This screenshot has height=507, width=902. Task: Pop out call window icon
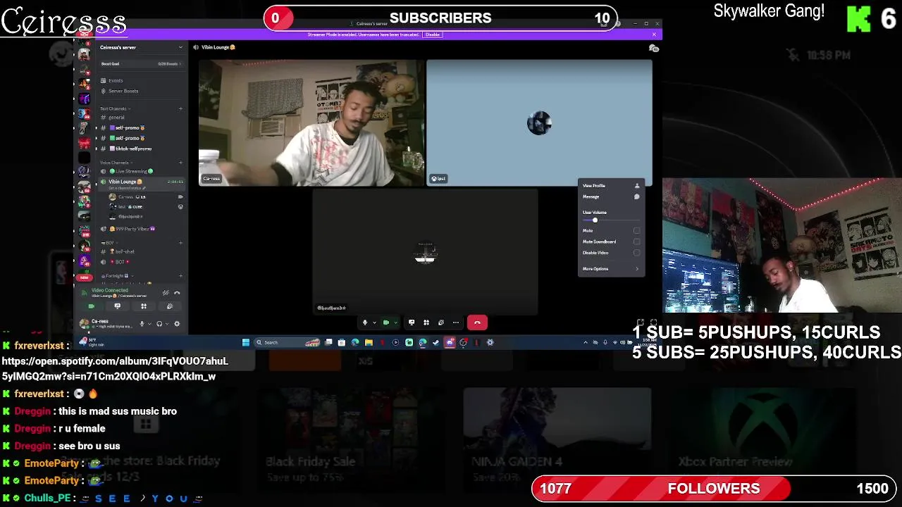(641, 323)
